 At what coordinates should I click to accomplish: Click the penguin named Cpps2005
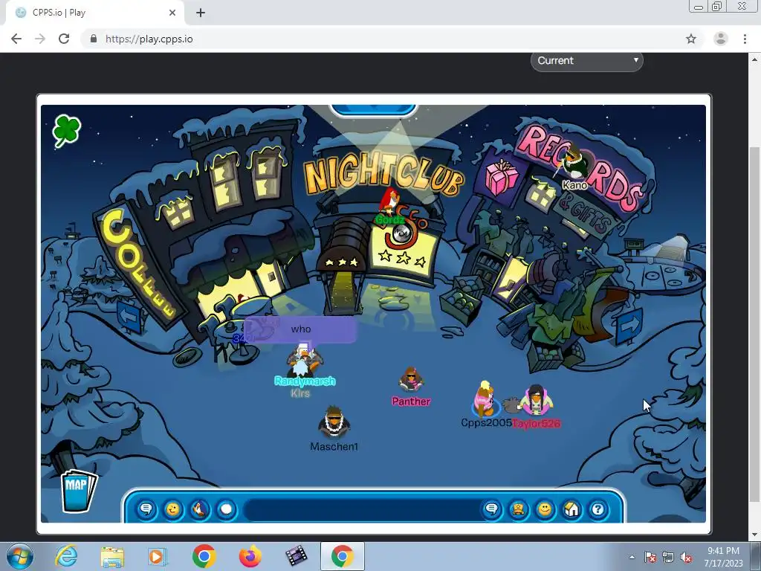[x=484, y=399]
